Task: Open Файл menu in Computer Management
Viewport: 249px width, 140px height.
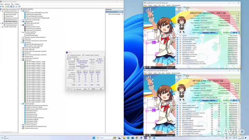Action: pos(2,4)
